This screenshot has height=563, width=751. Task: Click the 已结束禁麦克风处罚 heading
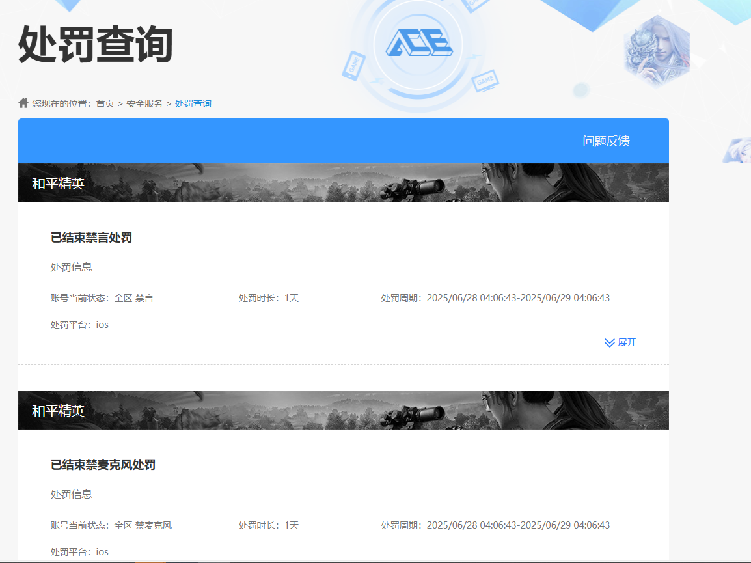(103, 465)
